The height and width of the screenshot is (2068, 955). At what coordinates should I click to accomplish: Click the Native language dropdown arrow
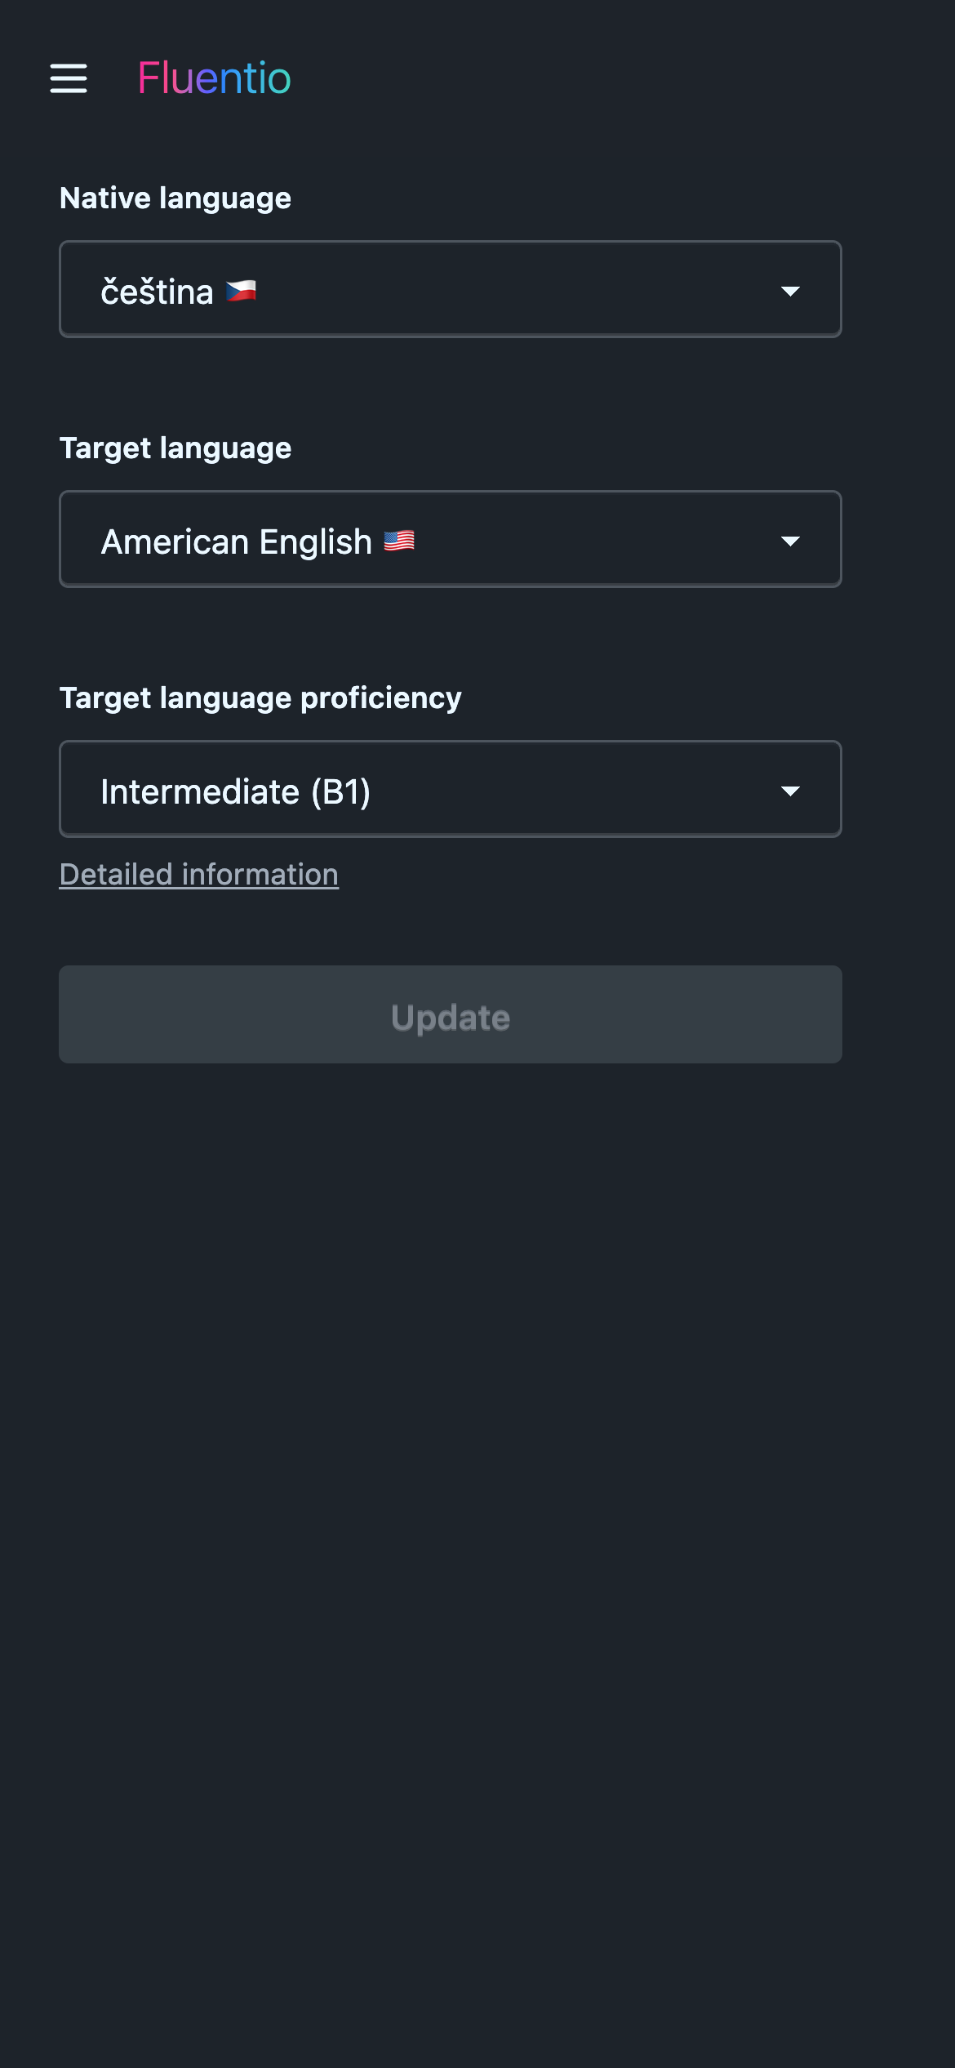(789, 291)
